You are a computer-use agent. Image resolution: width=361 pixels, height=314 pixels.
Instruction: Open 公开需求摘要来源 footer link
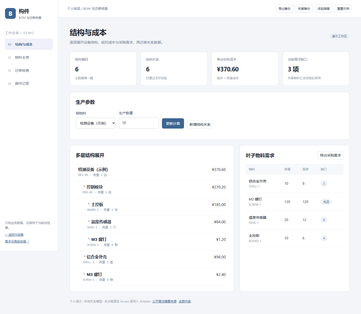pos(164,301)
